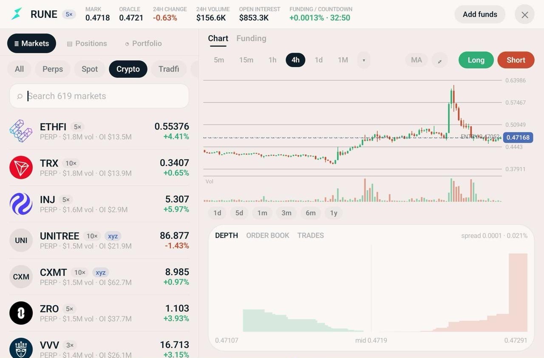Viewport: 544px width, 358px height.
Task: Click the spread 0.0001 · 0.021% text
Action: 494,236
